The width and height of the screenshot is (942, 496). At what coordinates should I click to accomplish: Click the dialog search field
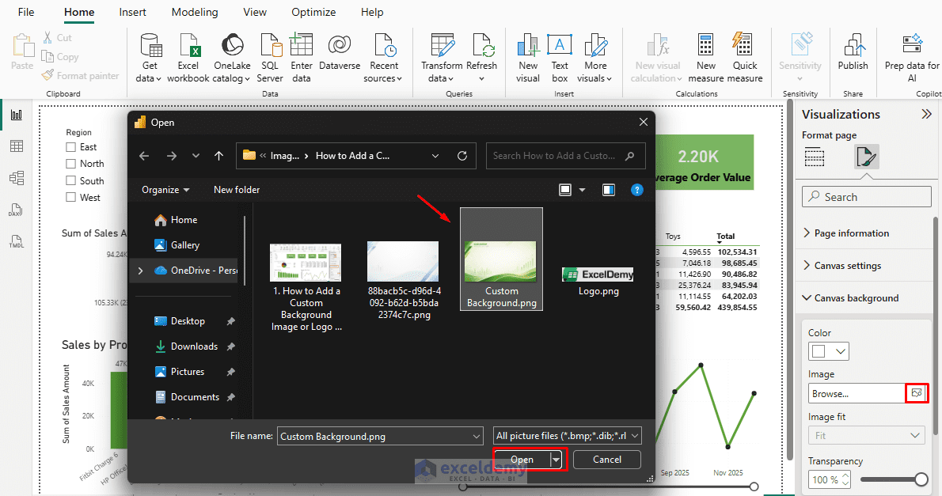(x=565, y=156)
